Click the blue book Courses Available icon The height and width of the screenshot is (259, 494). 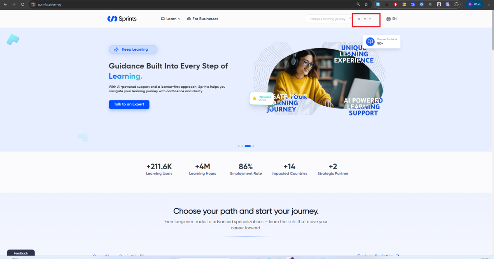[370, 42]
